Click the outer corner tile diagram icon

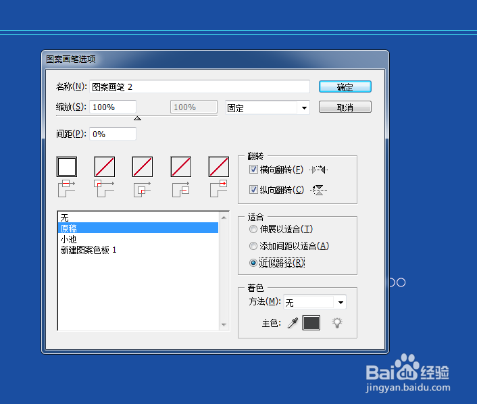[x=104, y=188]
